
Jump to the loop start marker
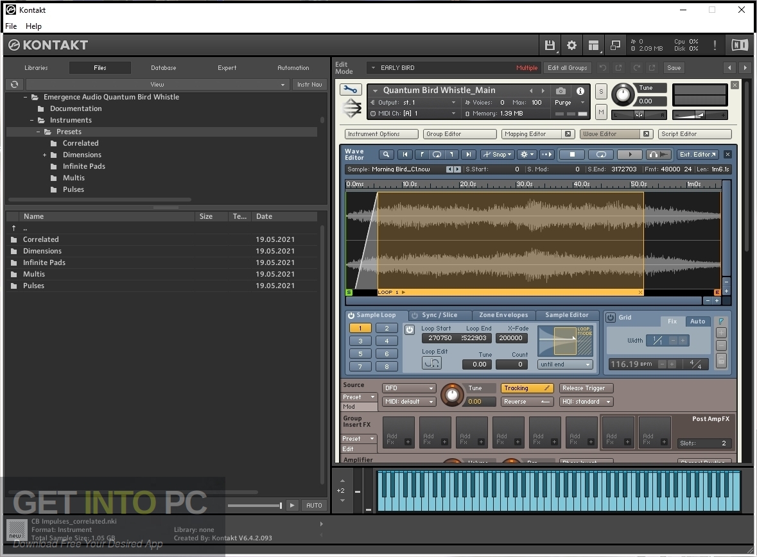pyautogui.click(x=421, y=155)
